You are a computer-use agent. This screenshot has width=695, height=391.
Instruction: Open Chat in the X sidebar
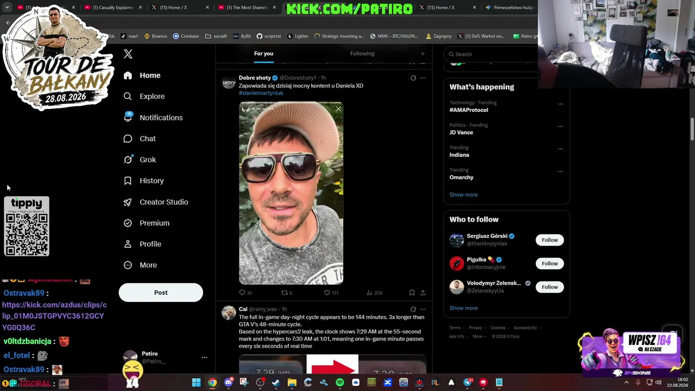[x=140, y=138]
